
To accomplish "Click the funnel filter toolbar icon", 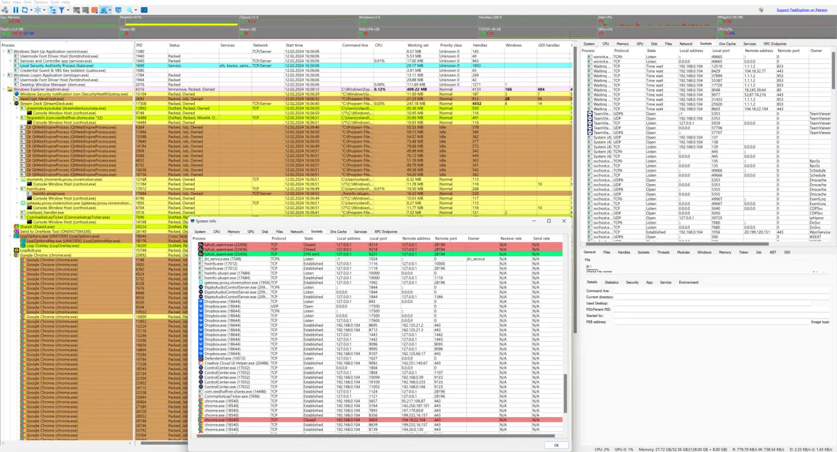I will [x=62, y=11].
